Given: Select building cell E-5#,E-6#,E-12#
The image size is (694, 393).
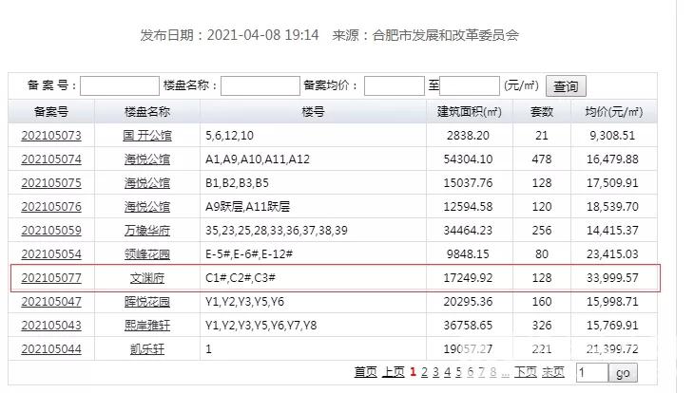Looking at the screenshot, I should [x=249, y=254].
